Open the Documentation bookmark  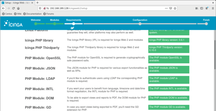(32, 14)
